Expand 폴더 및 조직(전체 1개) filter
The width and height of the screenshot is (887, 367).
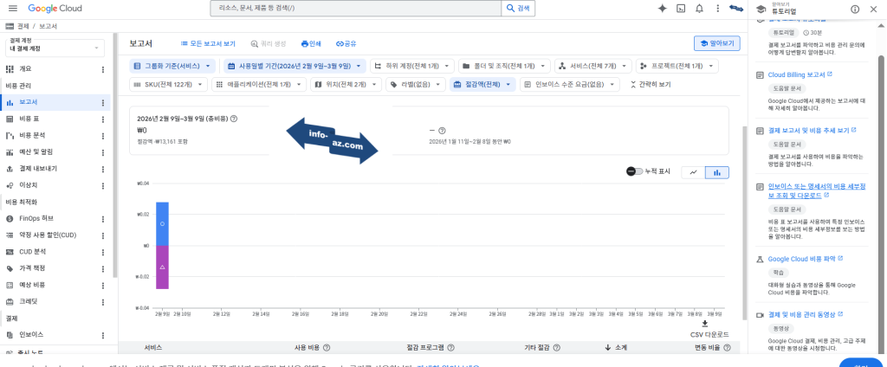click(504, 66)
